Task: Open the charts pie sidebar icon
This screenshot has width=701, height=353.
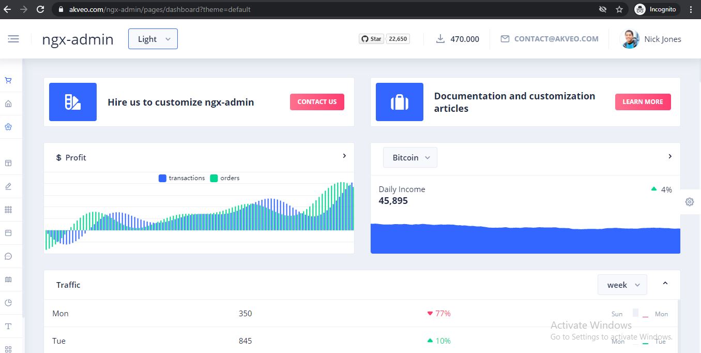Action: pos(8,303)
